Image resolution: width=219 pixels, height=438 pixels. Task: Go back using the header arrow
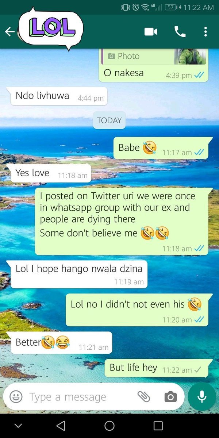point(10,32)
